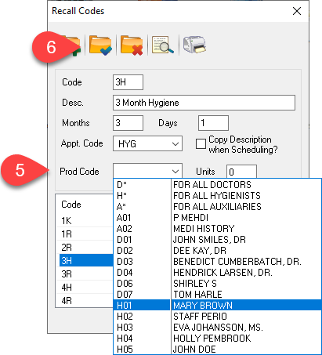
Task: Select recall code 1K in list
Action: pos(85,221)
